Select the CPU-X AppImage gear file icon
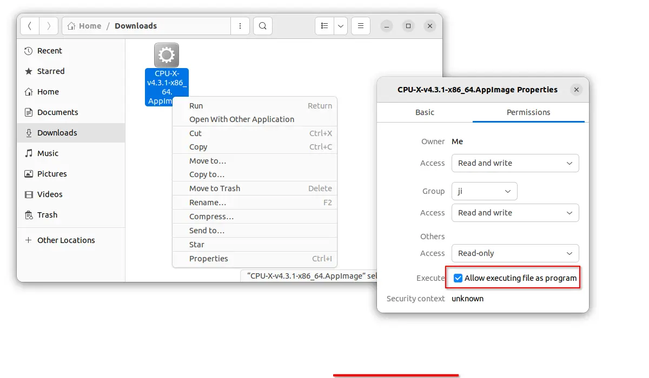The width and height of the screenshot is (649, 378). [167, 55]
